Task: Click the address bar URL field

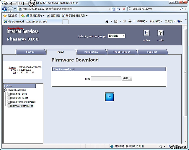Action: click(x=65, y=9)
